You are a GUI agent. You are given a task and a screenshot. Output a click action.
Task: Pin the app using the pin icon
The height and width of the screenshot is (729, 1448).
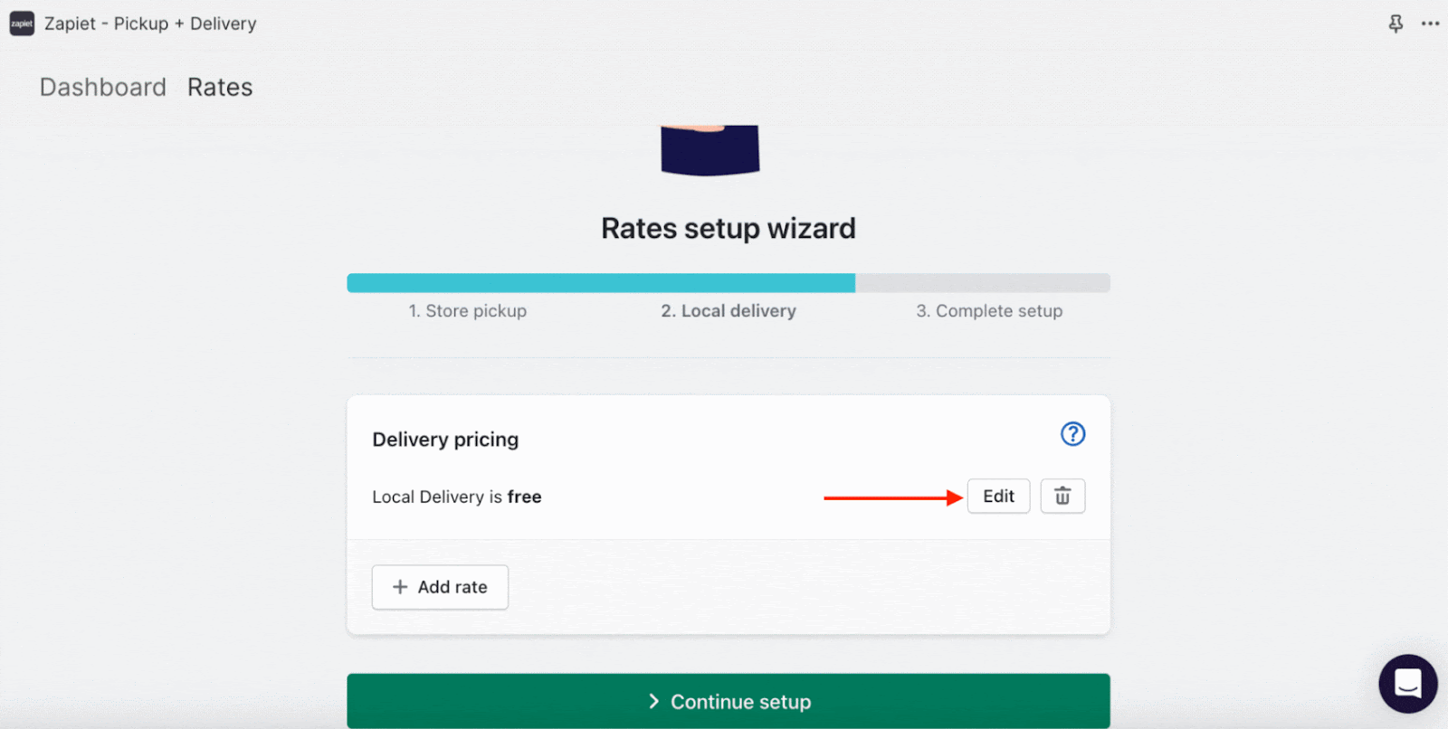[1396, 24]
